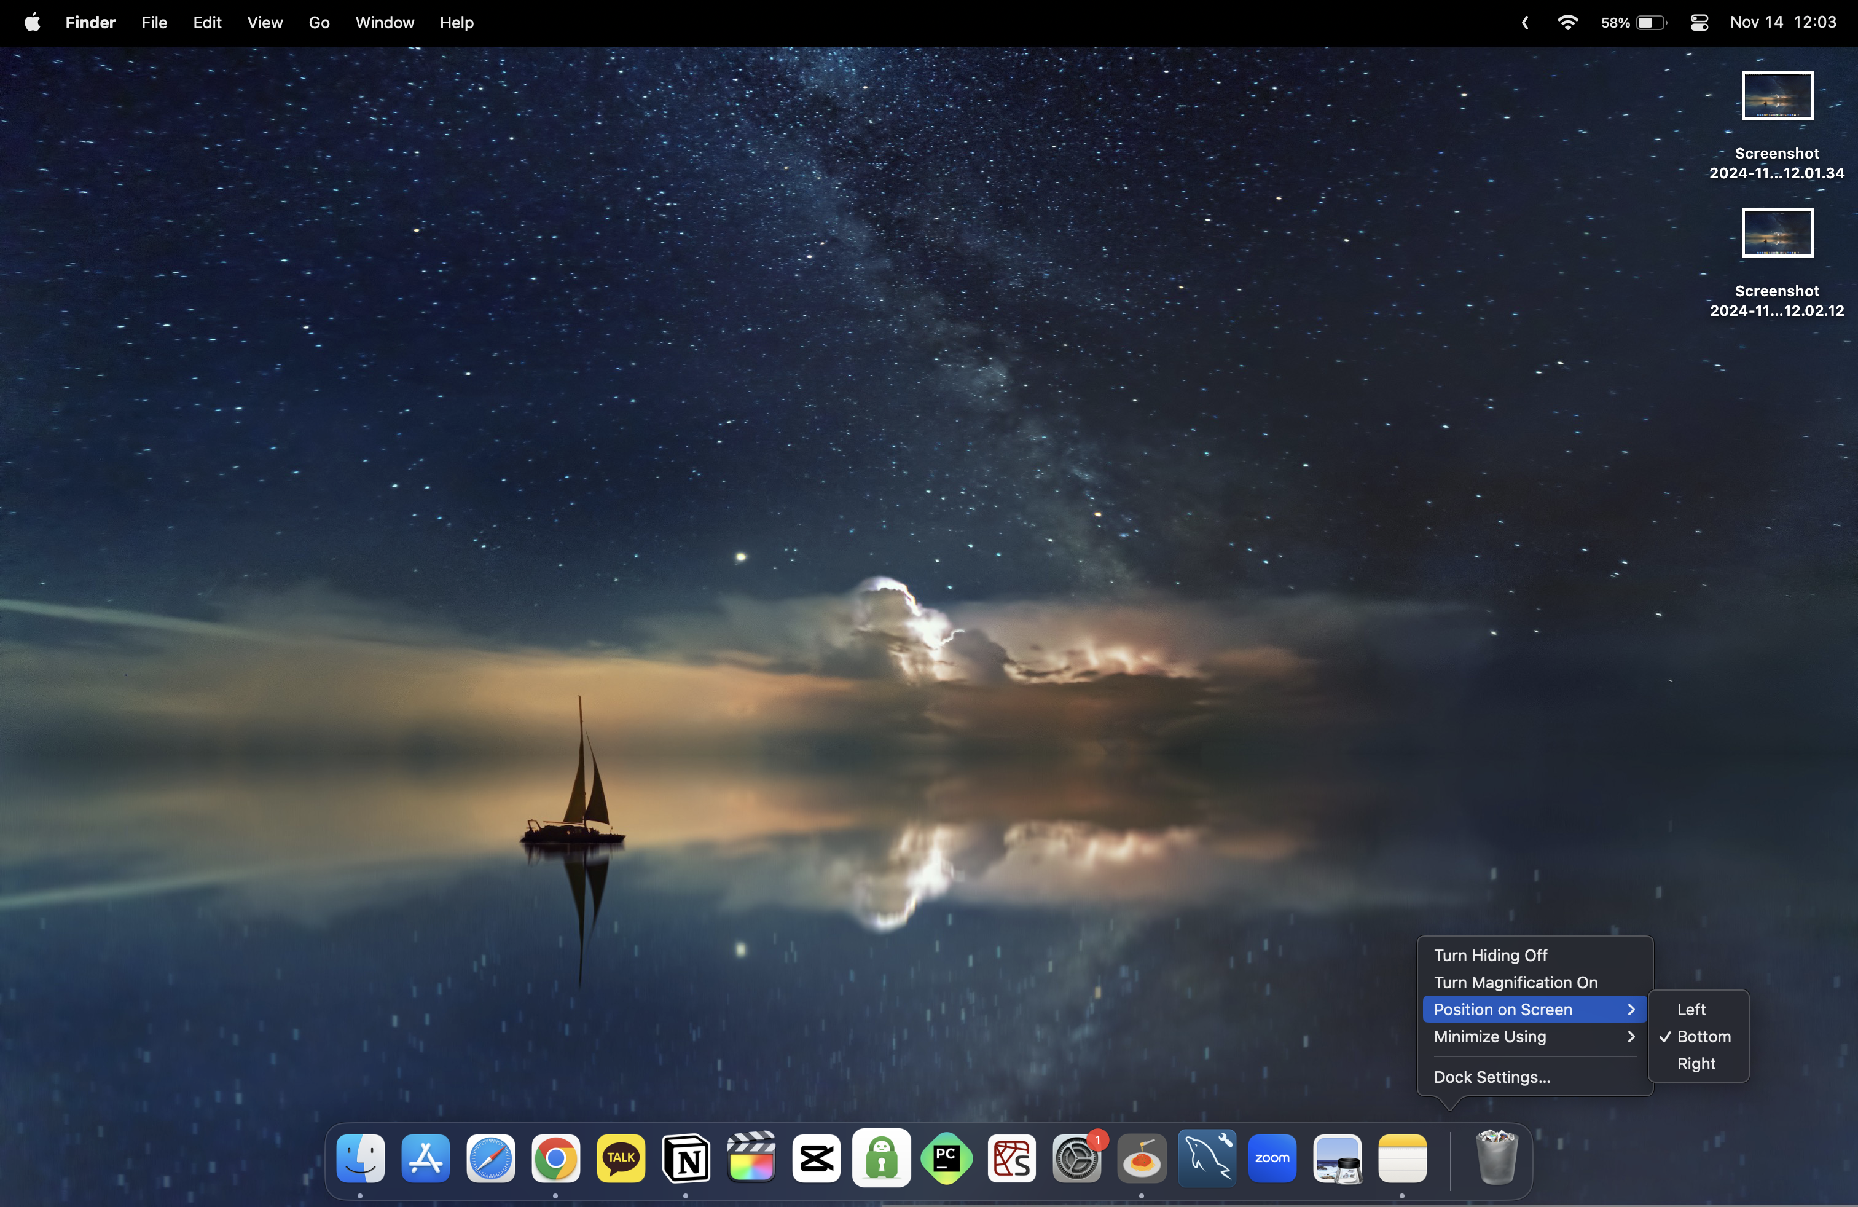Open MySQL Workbench dolphin icon
This screenshot has height=1207, width=1858.
(1207, 1158)
